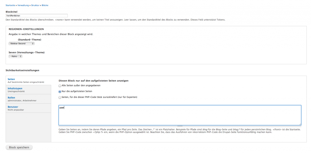Click the textarea resize grippie bar
Image resolution: width=311 pixels, height=154 pixels.
(x=180, y=126)
